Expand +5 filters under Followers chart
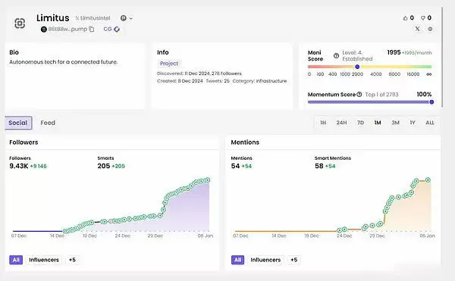This screenshot has width=455, height=281. click(72, 260)
